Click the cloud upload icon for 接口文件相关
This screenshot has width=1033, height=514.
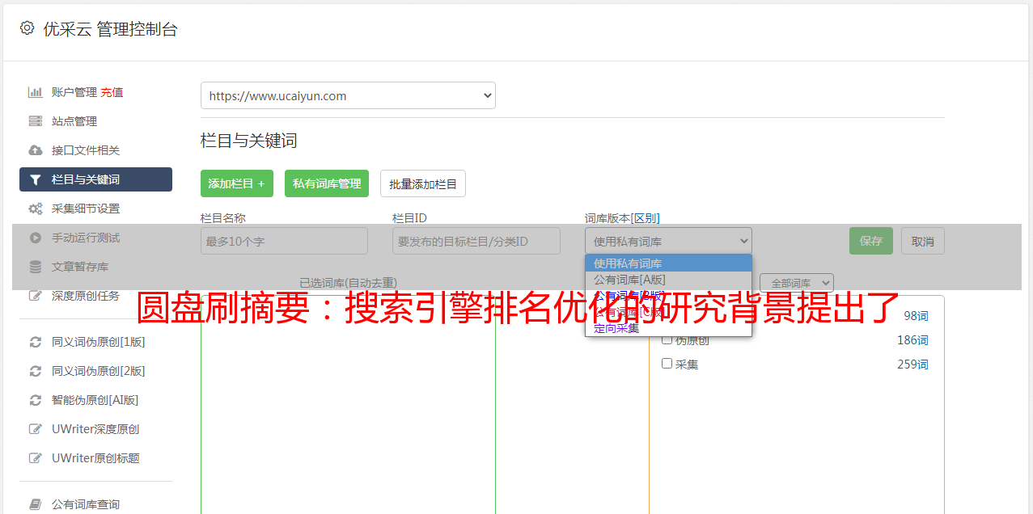[x=35, y=150]
